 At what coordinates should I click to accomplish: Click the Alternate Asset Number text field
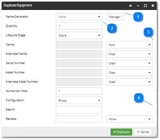(x=79, y=82)
